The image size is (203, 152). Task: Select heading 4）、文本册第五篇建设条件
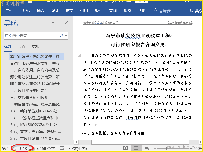tap(36, 132)
